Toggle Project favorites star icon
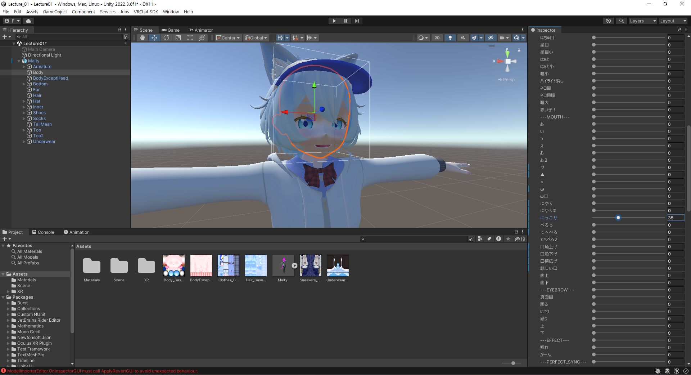The image size is (691, 375). coord(508,239)
